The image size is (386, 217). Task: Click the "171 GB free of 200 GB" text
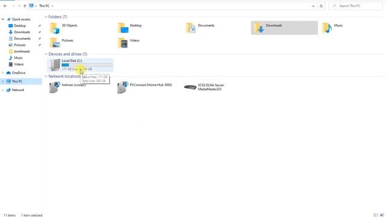point(77,69)
